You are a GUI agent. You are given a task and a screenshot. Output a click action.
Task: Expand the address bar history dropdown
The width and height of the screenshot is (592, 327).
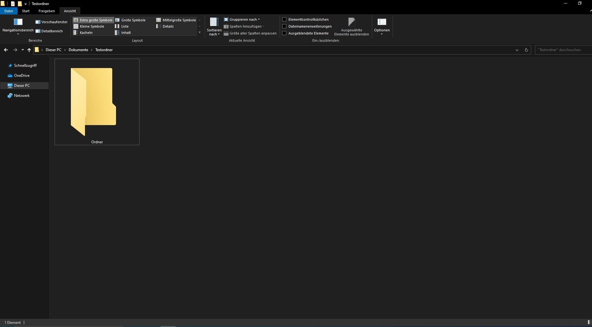click(x=517, y=50)
